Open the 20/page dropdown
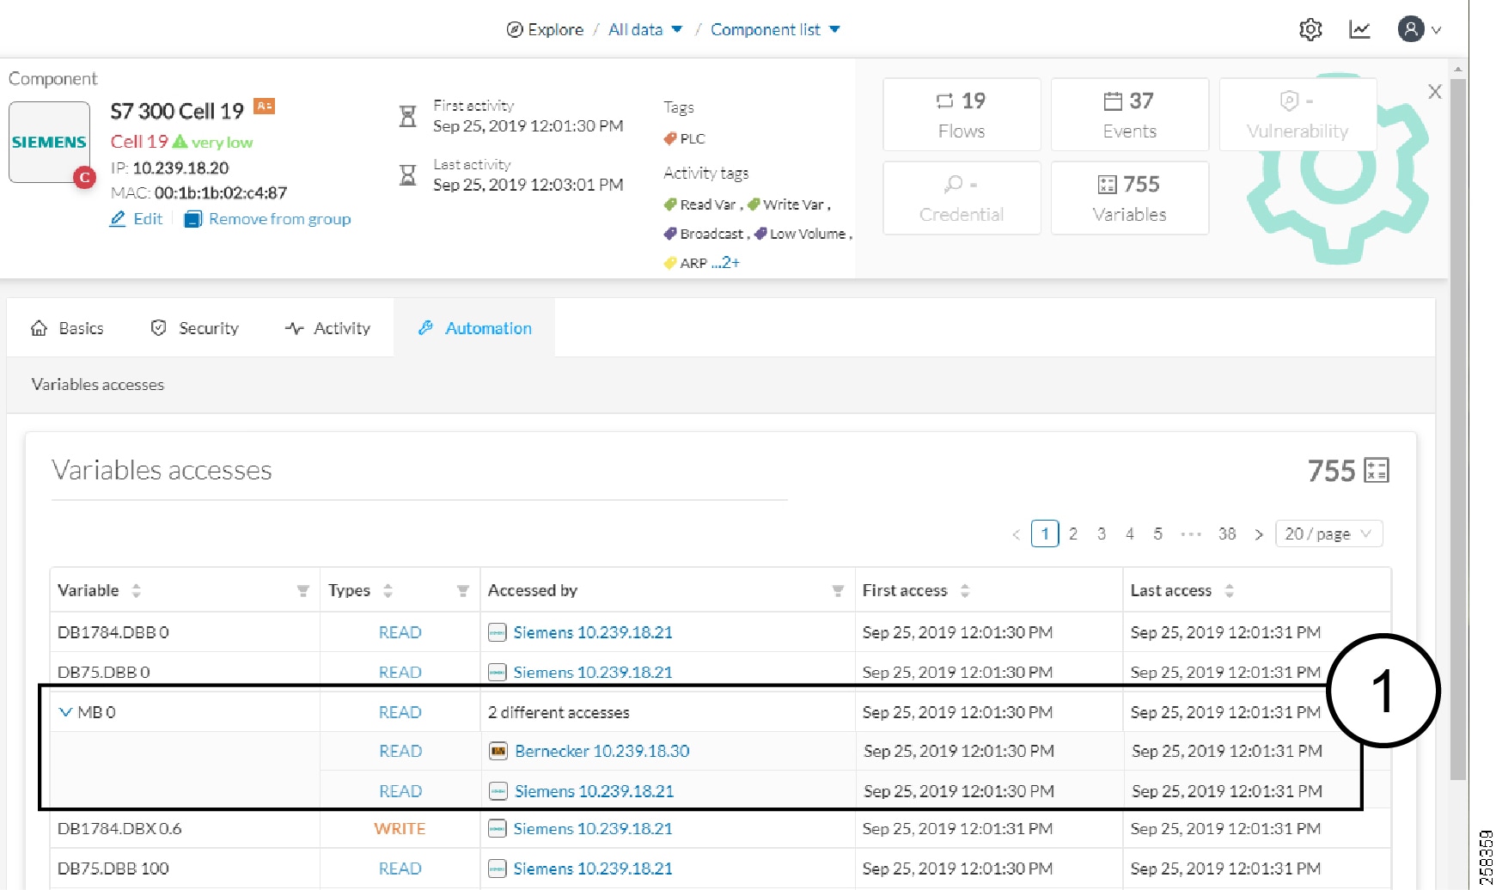 (x=1328, y=533)
